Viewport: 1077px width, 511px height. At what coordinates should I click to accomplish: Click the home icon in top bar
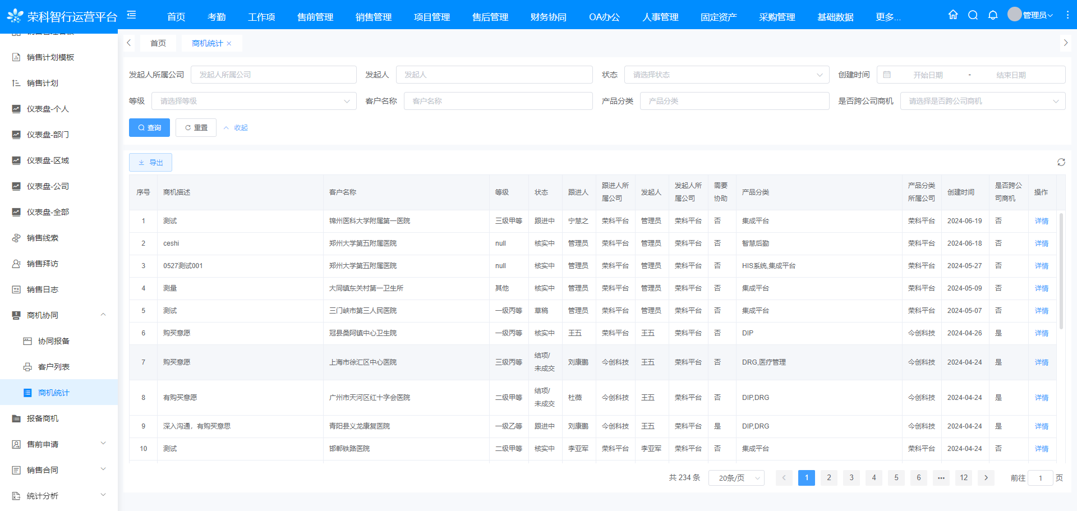coord(952,15)
